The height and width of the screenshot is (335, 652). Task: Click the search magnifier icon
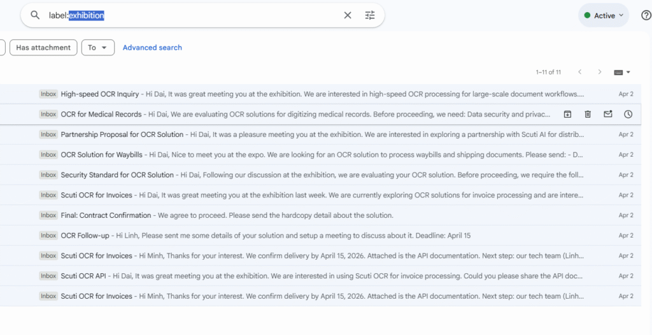[x=35, y=15]
